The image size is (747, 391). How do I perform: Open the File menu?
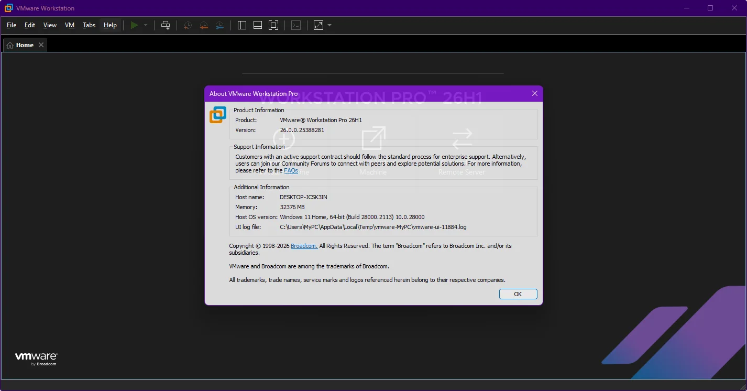coord(12,25)
